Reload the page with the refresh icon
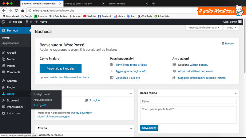The width and height of the screenshot is (246, 138). click(16, 10)
